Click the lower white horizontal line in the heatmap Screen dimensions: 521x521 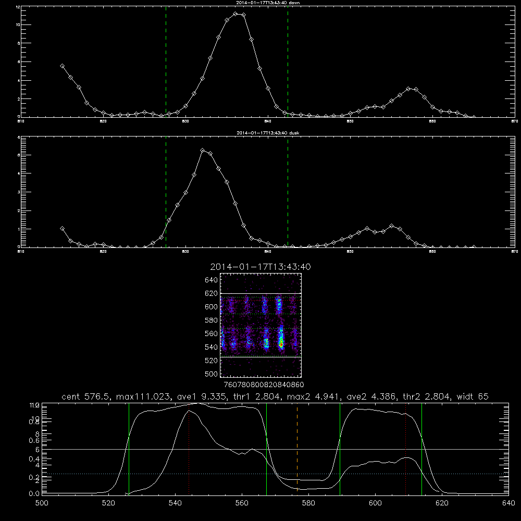click(x=261, y=357)
